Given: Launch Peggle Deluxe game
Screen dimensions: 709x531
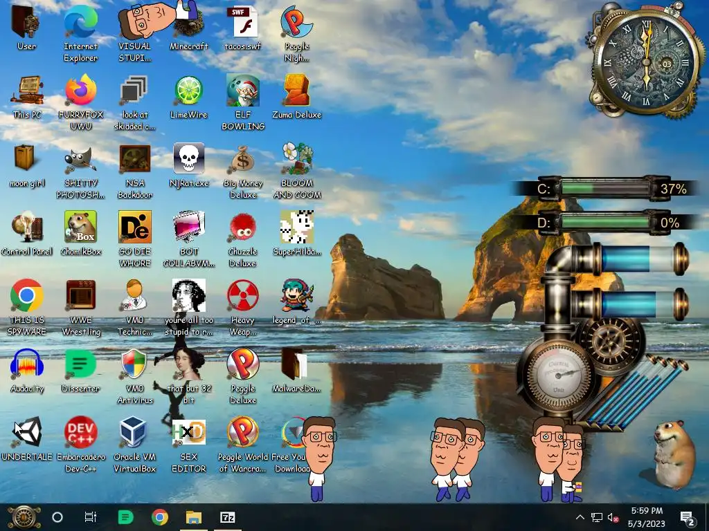Looking at the screenshot, I should pos(243,375).
